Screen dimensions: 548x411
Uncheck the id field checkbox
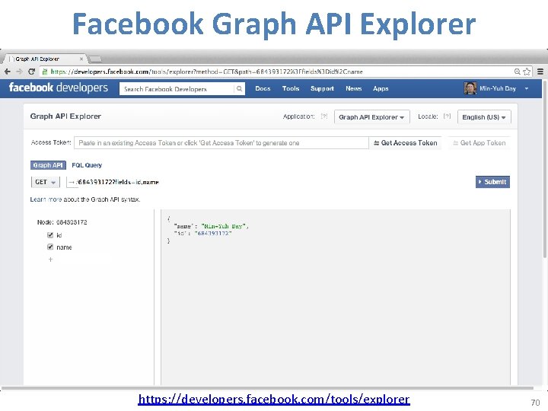(50, 235)
